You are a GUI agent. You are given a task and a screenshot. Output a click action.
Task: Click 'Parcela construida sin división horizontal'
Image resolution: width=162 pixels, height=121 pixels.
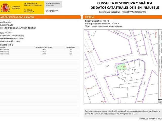107,26
